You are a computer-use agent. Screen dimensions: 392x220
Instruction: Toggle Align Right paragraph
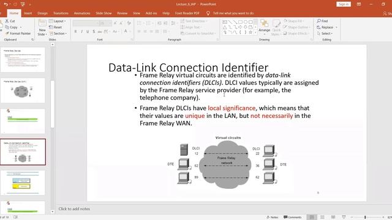click(151, 31)
